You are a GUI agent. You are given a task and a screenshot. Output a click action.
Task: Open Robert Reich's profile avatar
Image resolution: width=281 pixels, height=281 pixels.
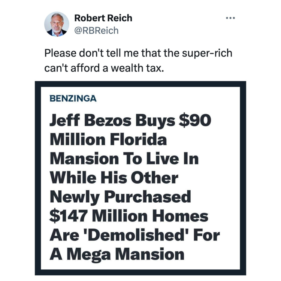[57, 24]
